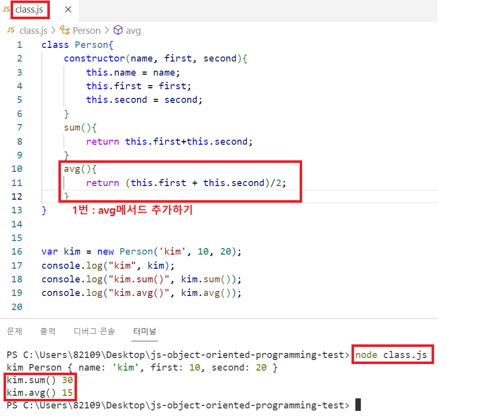Click 'this.first = first;' code line
This screenshot has width=492, height=418.
pos(138,86)
